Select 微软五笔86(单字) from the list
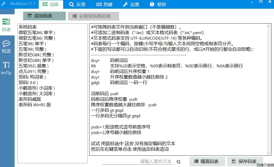The image size is (274, 167). (x=37, y=33)
